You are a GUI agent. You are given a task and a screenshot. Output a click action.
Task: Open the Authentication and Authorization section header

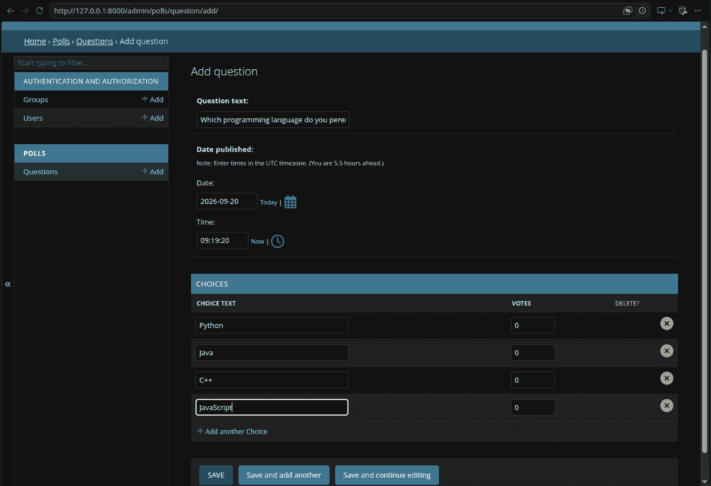91,81
